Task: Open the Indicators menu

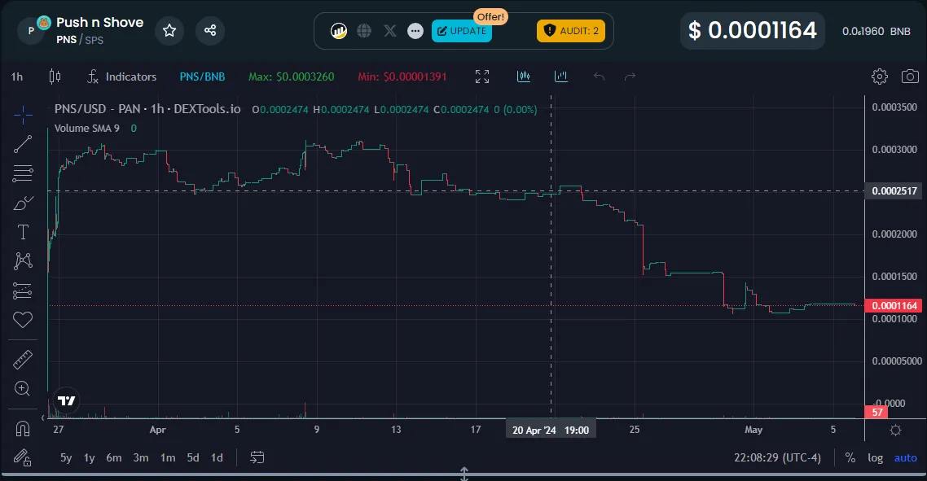Action: [122, 77]
